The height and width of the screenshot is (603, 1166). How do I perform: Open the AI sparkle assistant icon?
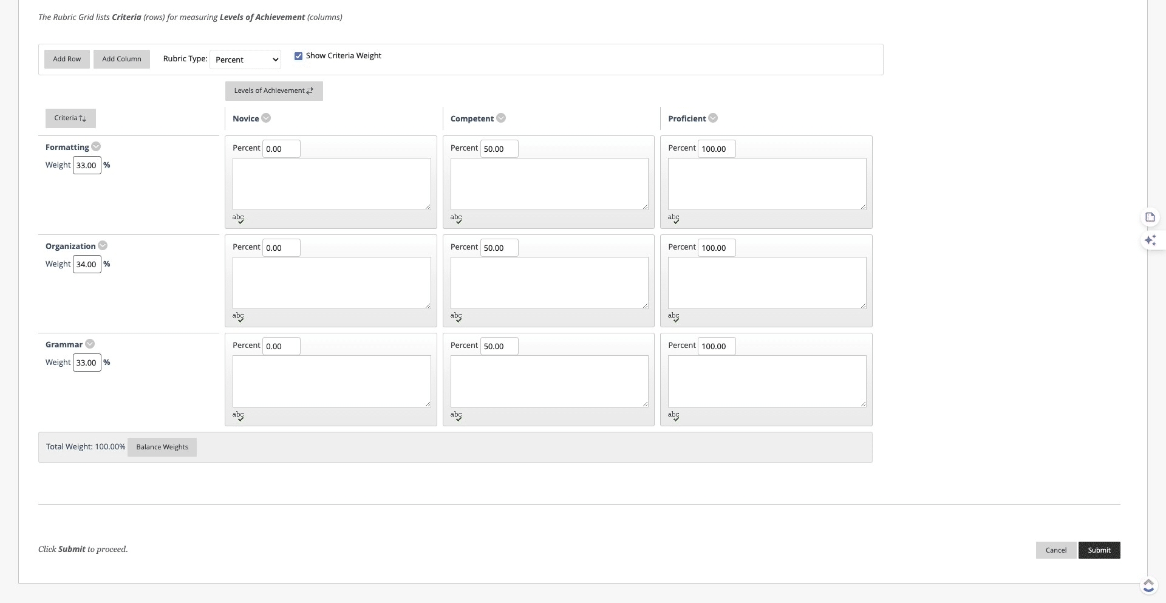1150,240
